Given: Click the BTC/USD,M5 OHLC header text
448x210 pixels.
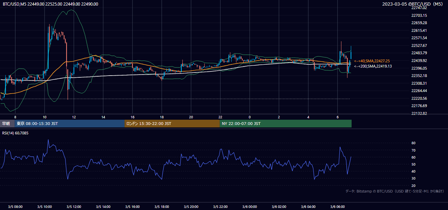Looking at the screenshot, I should point(50,4).
